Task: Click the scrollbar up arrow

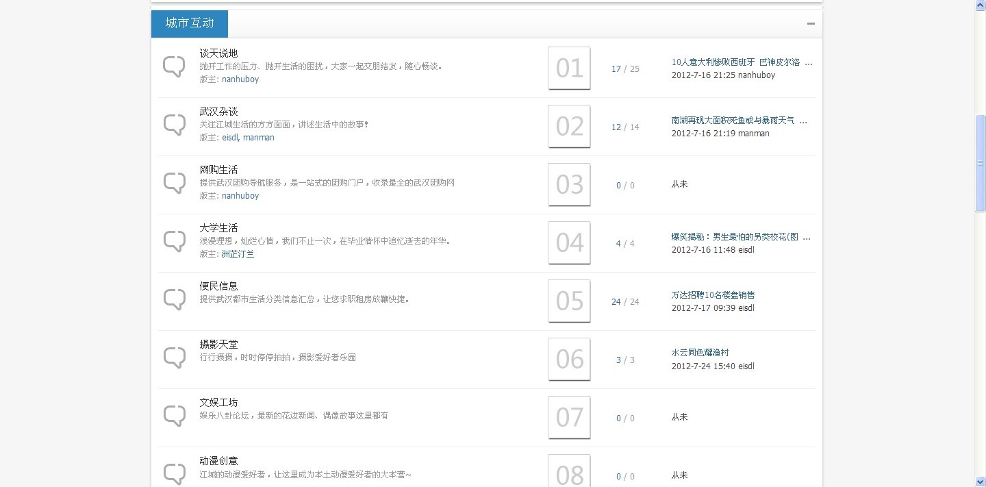Action: [x=981, y=5]
